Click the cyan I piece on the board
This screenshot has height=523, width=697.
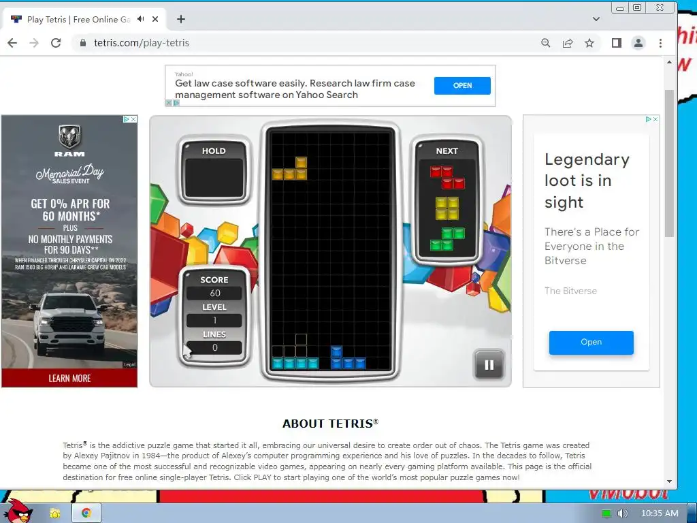(x=295, y=364)
